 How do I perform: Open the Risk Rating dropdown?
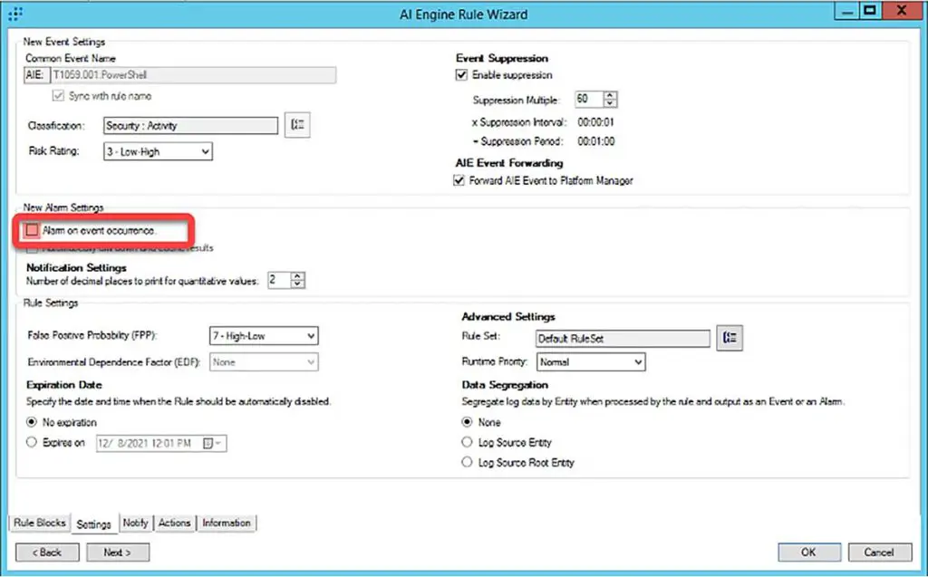[x=207, y=151]
